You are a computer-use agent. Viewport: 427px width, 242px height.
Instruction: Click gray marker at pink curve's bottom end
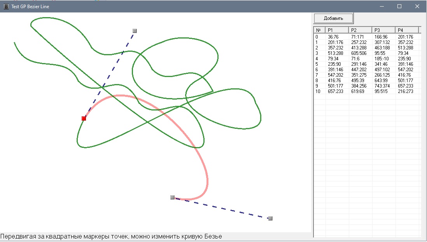pyautogui.click(x=172, y=198)
